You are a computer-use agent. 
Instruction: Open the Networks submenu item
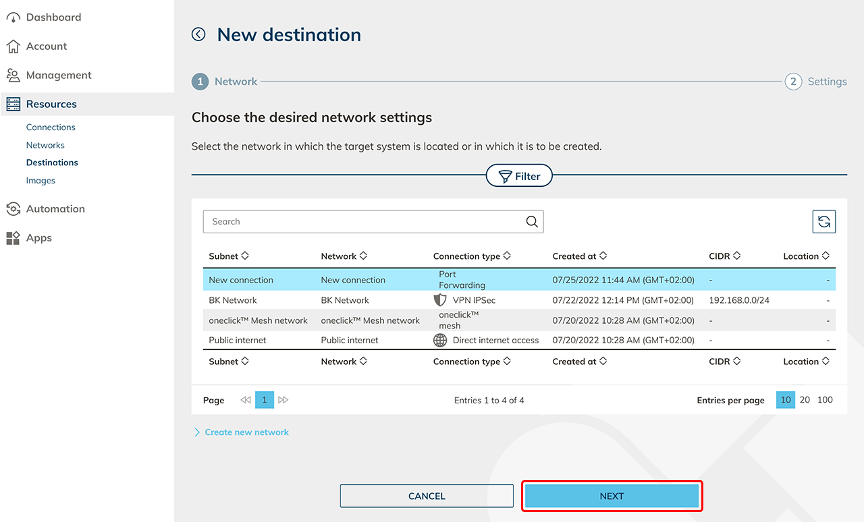pos(45,145)
